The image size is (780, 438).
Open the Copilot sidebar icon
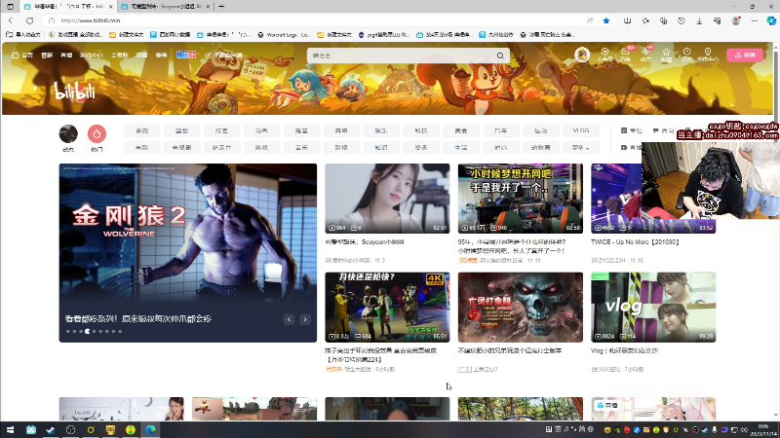point(771,20)
